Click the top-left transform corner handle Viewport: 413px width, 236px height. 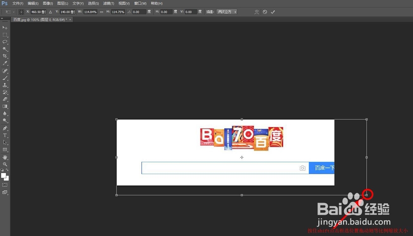(x=117, y=120)
